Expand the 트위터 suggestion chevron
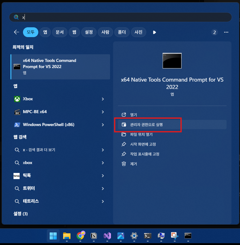 (x=103, y=189)
